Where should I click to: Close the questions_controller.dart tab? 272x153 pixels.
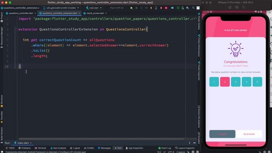point(35,13)
